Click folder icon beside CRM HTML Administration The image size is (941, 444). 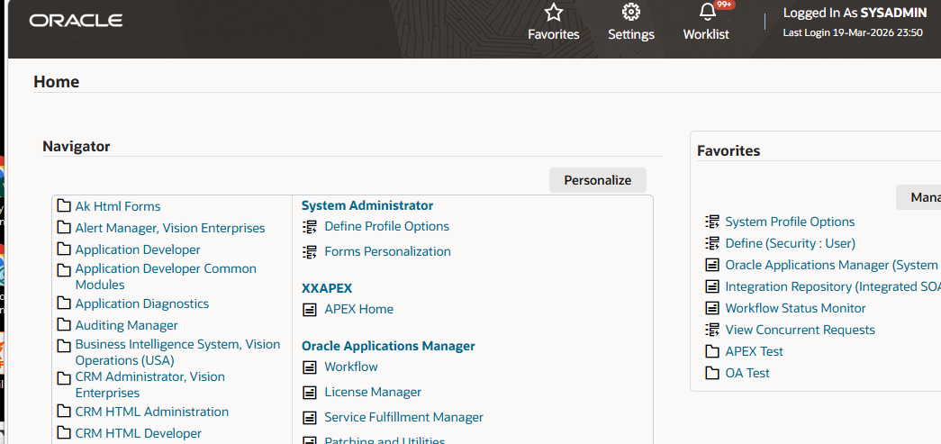(x=64, y=412)
